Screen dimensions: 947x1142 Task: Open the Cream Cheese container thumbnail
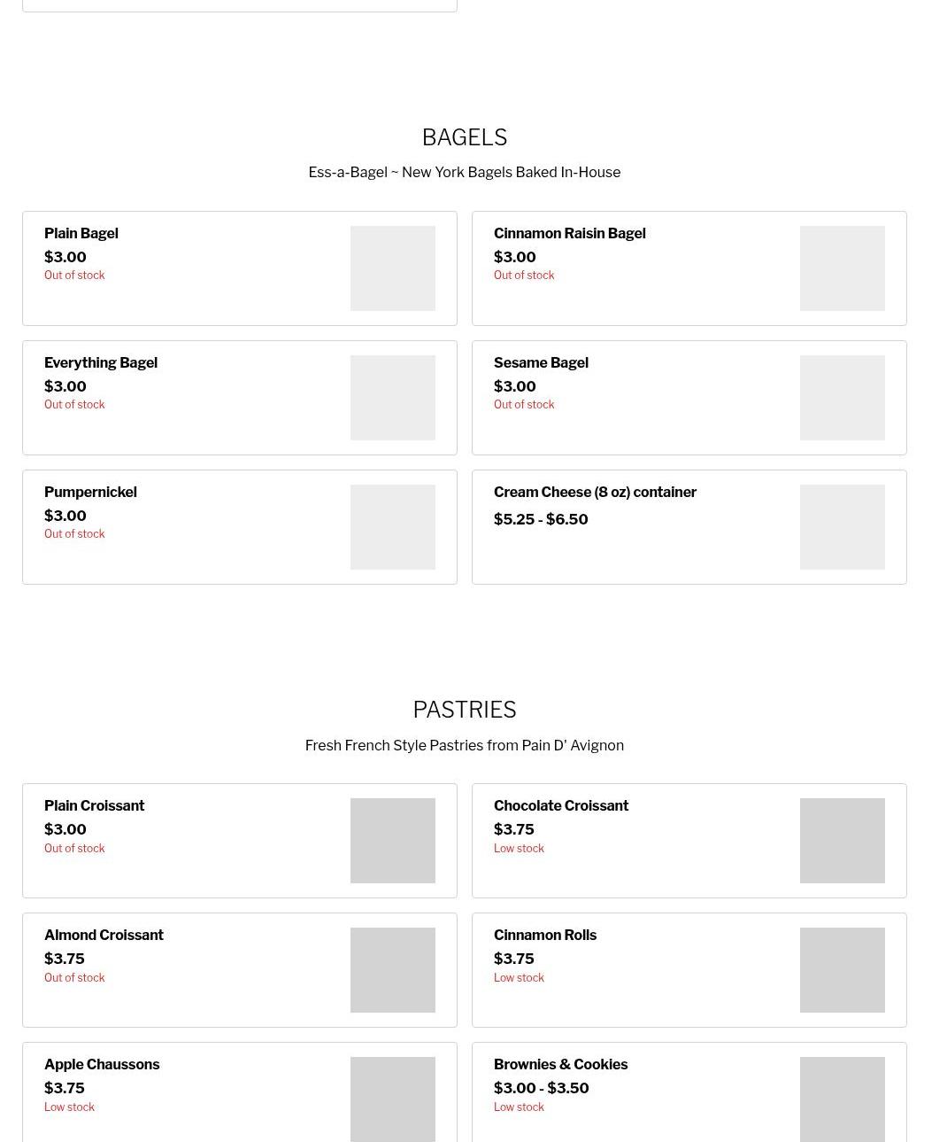point(842,527)
